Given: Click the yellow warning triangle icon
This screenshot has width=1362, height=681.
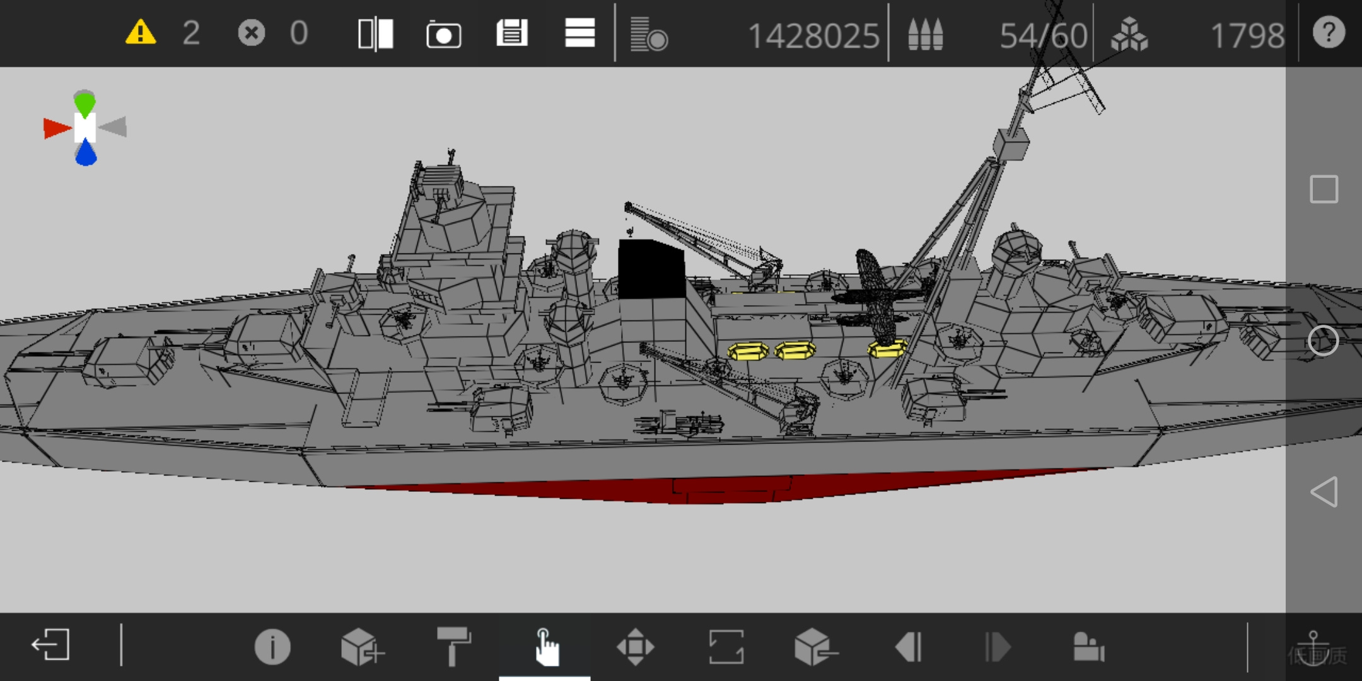Looking at the screenshot, I should pos(141,33).
